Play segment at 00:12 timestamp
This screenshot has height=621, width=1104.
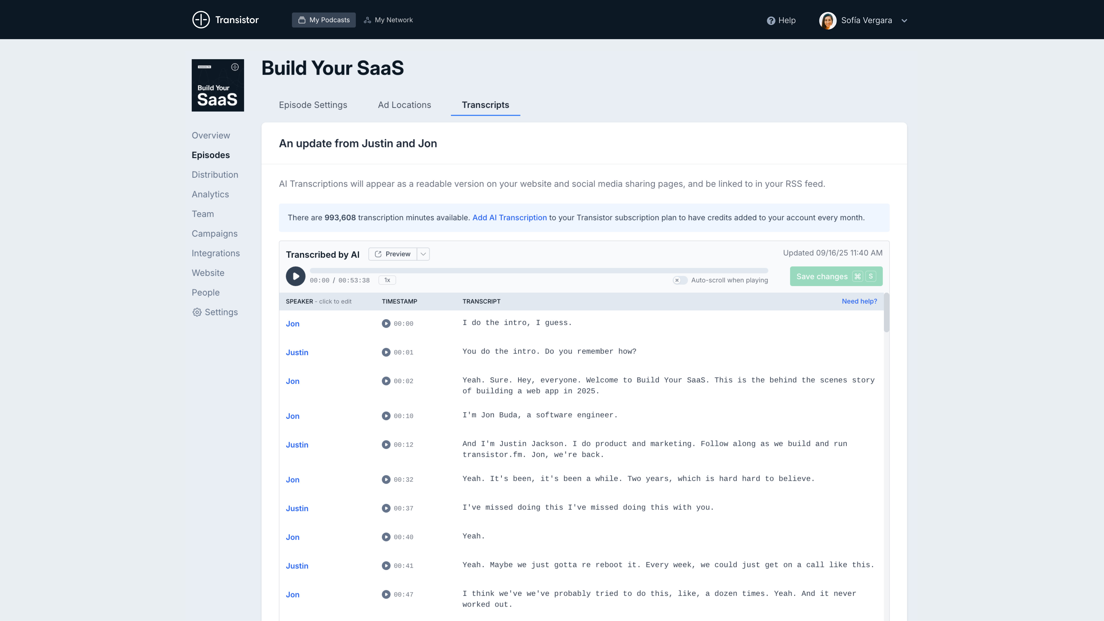(x=386, y=445)
